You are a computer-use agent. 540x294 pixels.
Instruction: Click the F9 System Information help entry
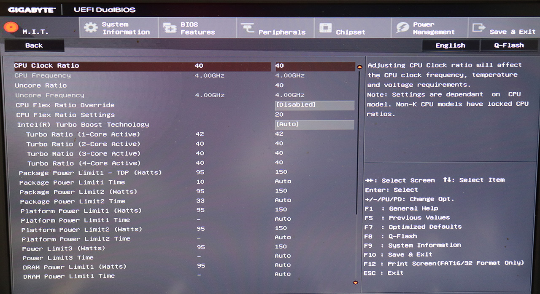click(x=413, y=245)
